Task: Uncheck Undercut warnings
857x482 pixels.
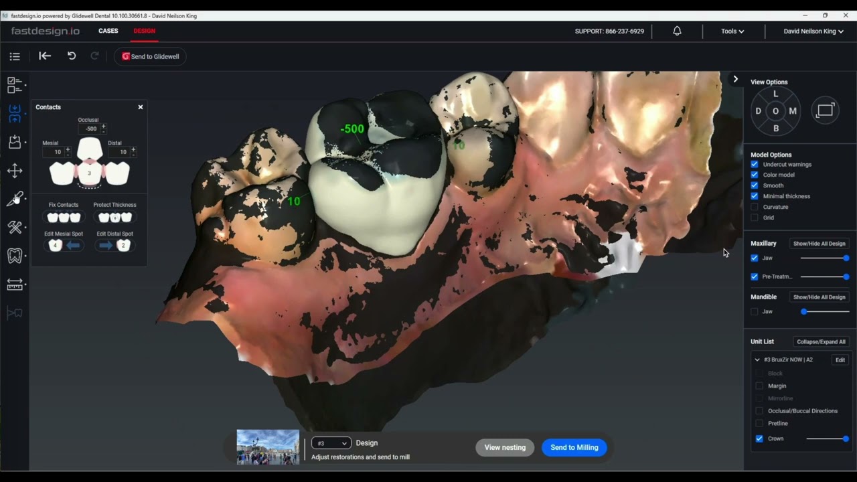Action: 755,164
